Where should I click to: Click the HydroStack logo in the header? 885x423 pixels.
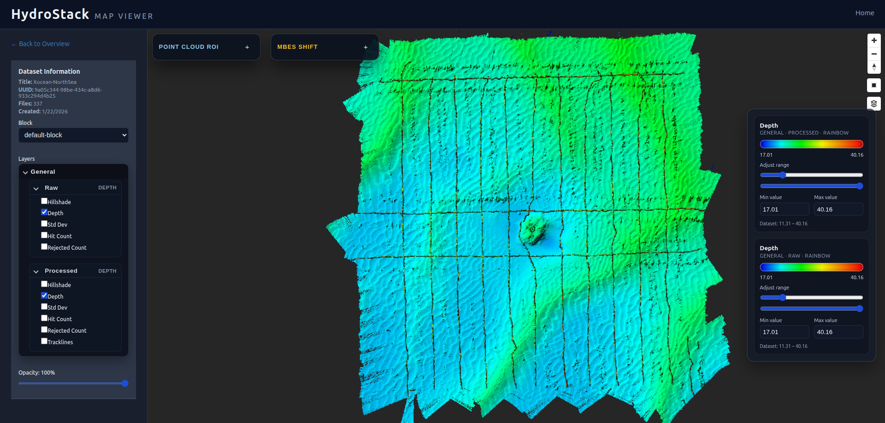point(51,13)
